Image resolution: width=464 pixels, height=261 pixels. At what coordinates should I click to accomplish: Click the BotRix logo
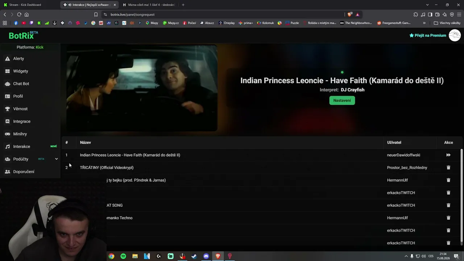[24, 36]
